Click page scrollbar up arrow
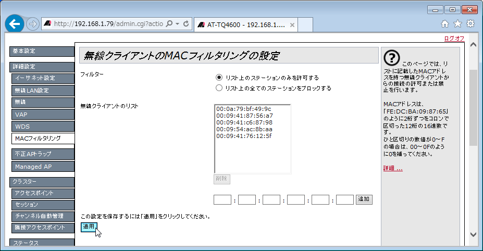Viewport: 483px width, 251px height. click(x=474, y=45)
